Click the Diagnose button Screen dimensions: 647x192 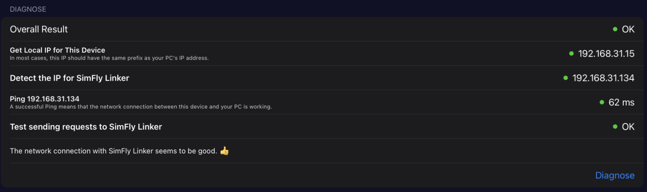(615, 176)
